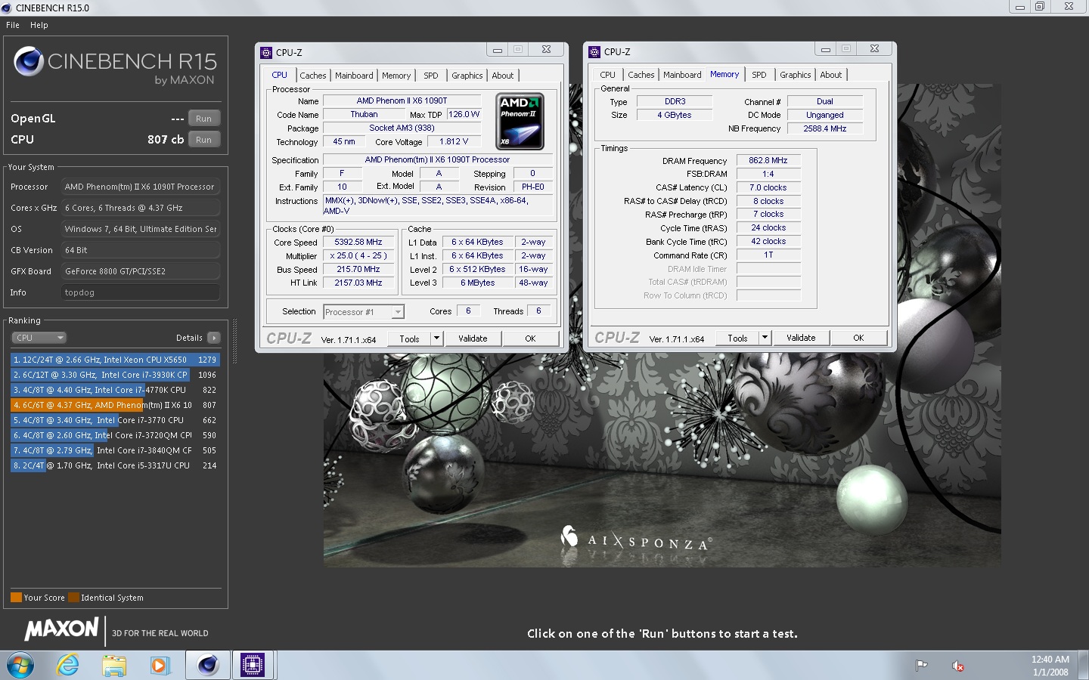Open ranking CPU dropdown
The width and height of the screenshot is (1089, 680).
[39, 338]
